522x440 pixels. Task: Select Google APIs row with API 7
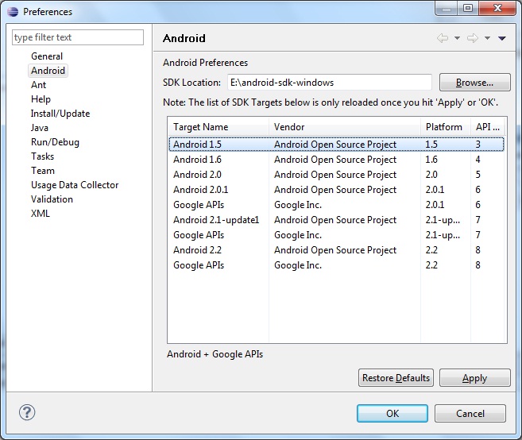pyautogui.click(x=336, y=235)
